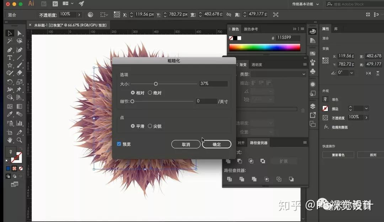Click the constrain width and height link icon
The height and width of the screenshot is (222, 384).
[x=229, y=15]
